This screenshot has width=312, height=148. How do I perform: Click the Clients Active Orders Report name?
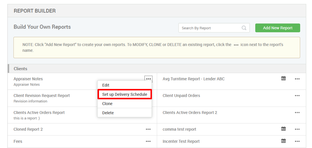click(39, 113)
